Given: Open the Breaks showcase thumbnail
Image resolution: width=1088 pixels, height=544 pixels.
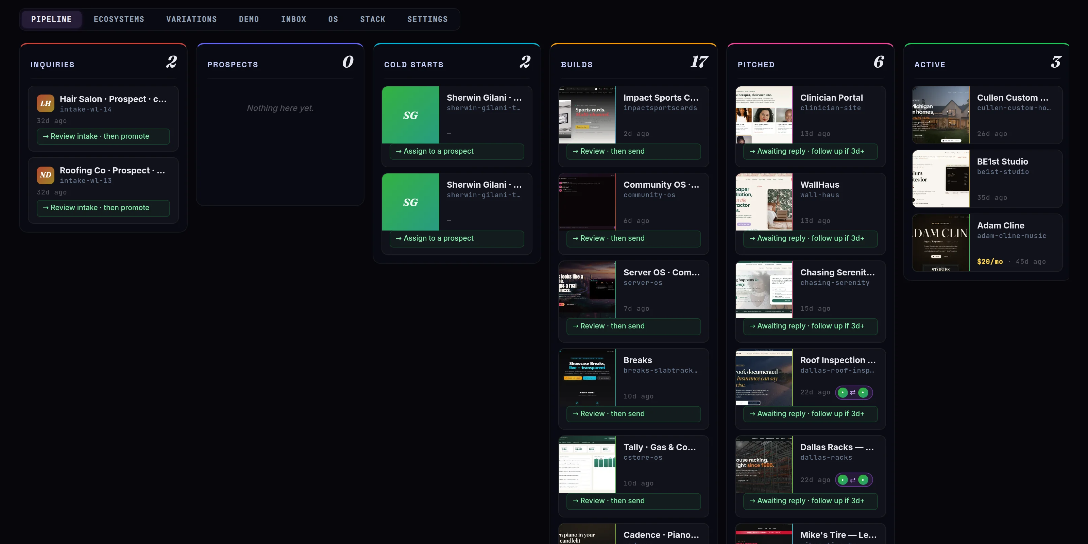Looking at the screenshot, I should (x=587, y=378).
